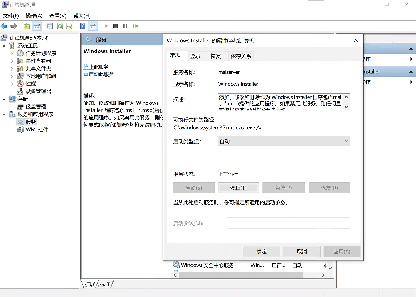This screenshot has width=416, height=297.
Task: Select 服务 node in the tree
Action: click(x=31, y=122)
